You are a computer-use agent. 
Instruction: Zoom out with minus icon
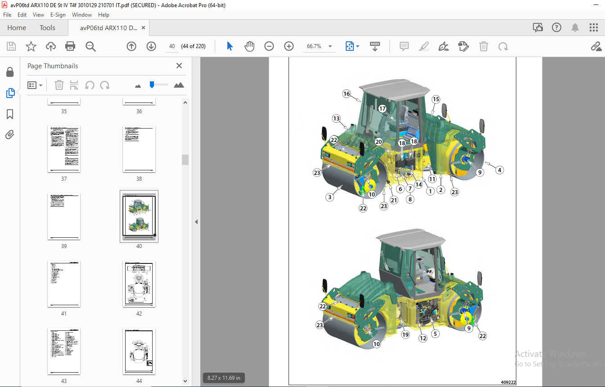tap(269, 46)
